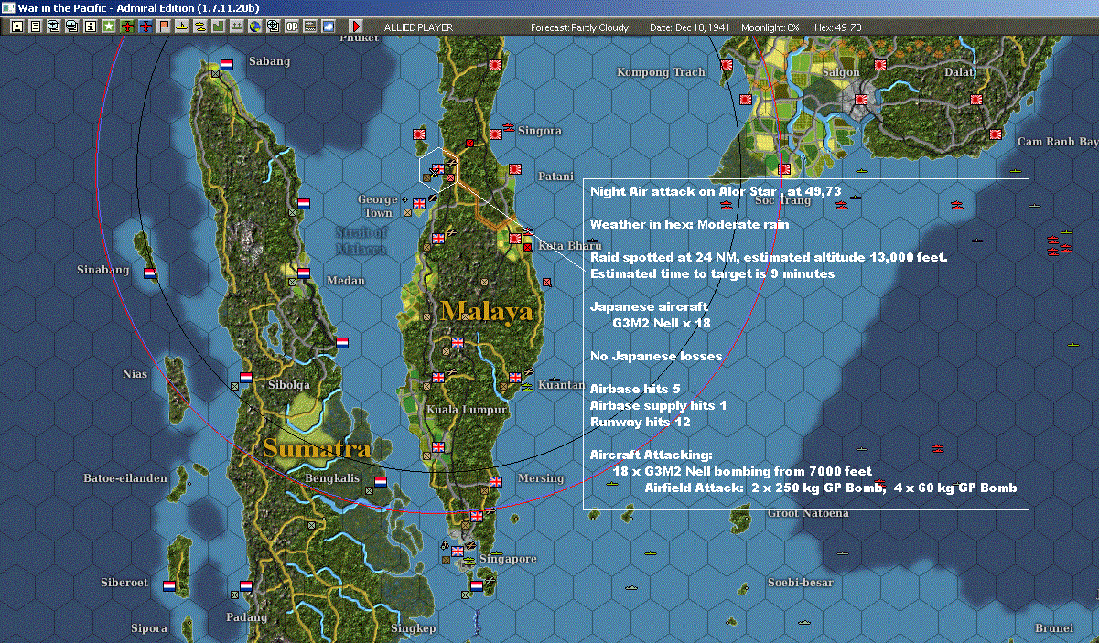Click the 'Hex: 49 73' coordinate display
Image resolution: width=1099 pixels, height=643 pixels.
pos(837,27)
